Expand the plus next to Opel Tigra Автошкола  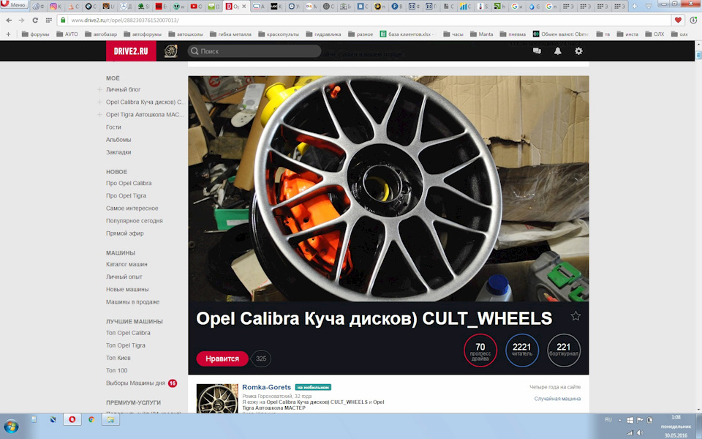99,115
